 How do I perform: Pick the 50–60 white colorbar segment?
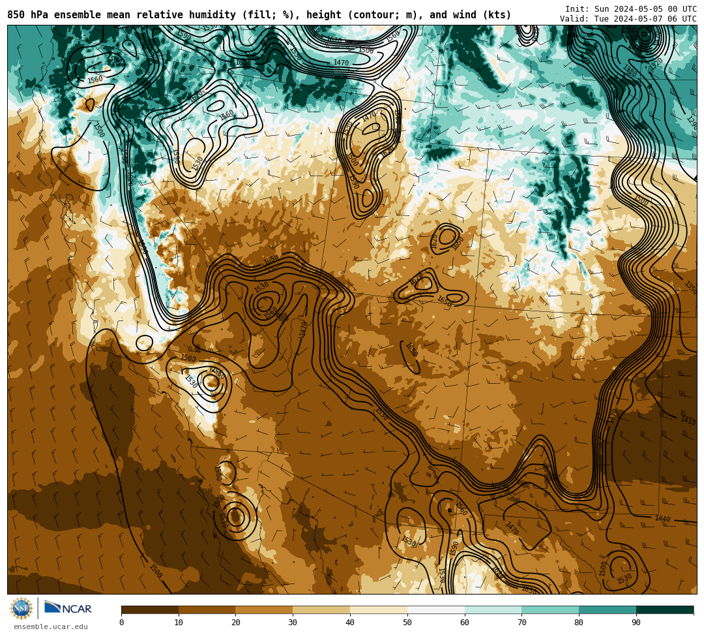point(436,610)
